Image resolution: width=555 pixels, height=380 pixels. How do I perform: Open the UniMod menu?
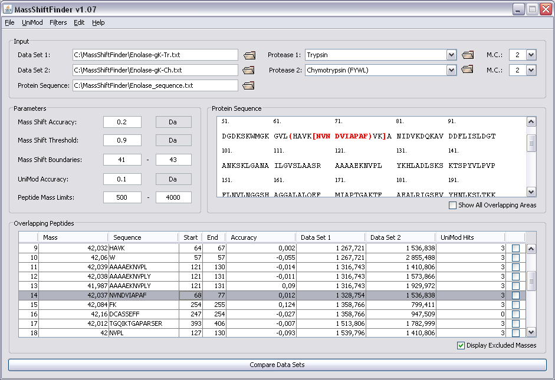32,22
